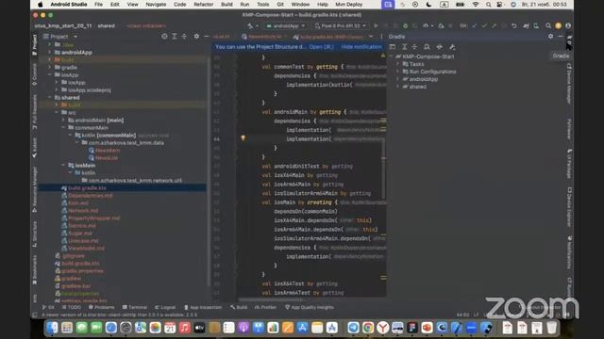
Task: Open Problems tool window button
Action: click(101, 307)
